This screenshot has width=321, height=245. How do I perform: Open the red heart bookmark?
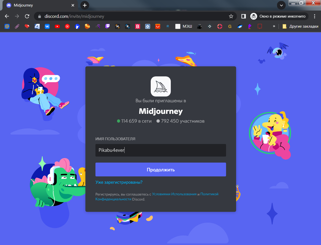click(x=27, y=26)
